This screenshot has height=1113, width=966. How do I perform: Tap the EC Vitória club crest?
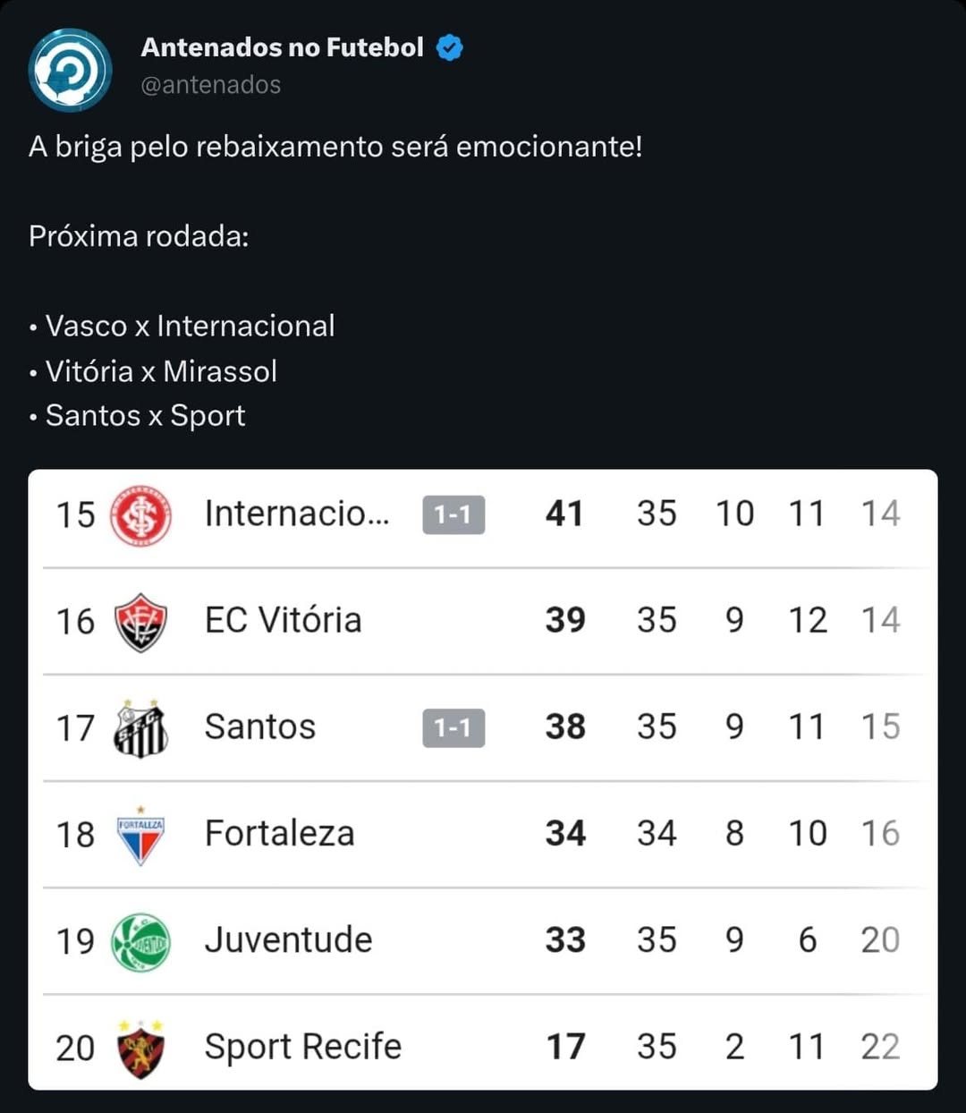pos(140,622)
